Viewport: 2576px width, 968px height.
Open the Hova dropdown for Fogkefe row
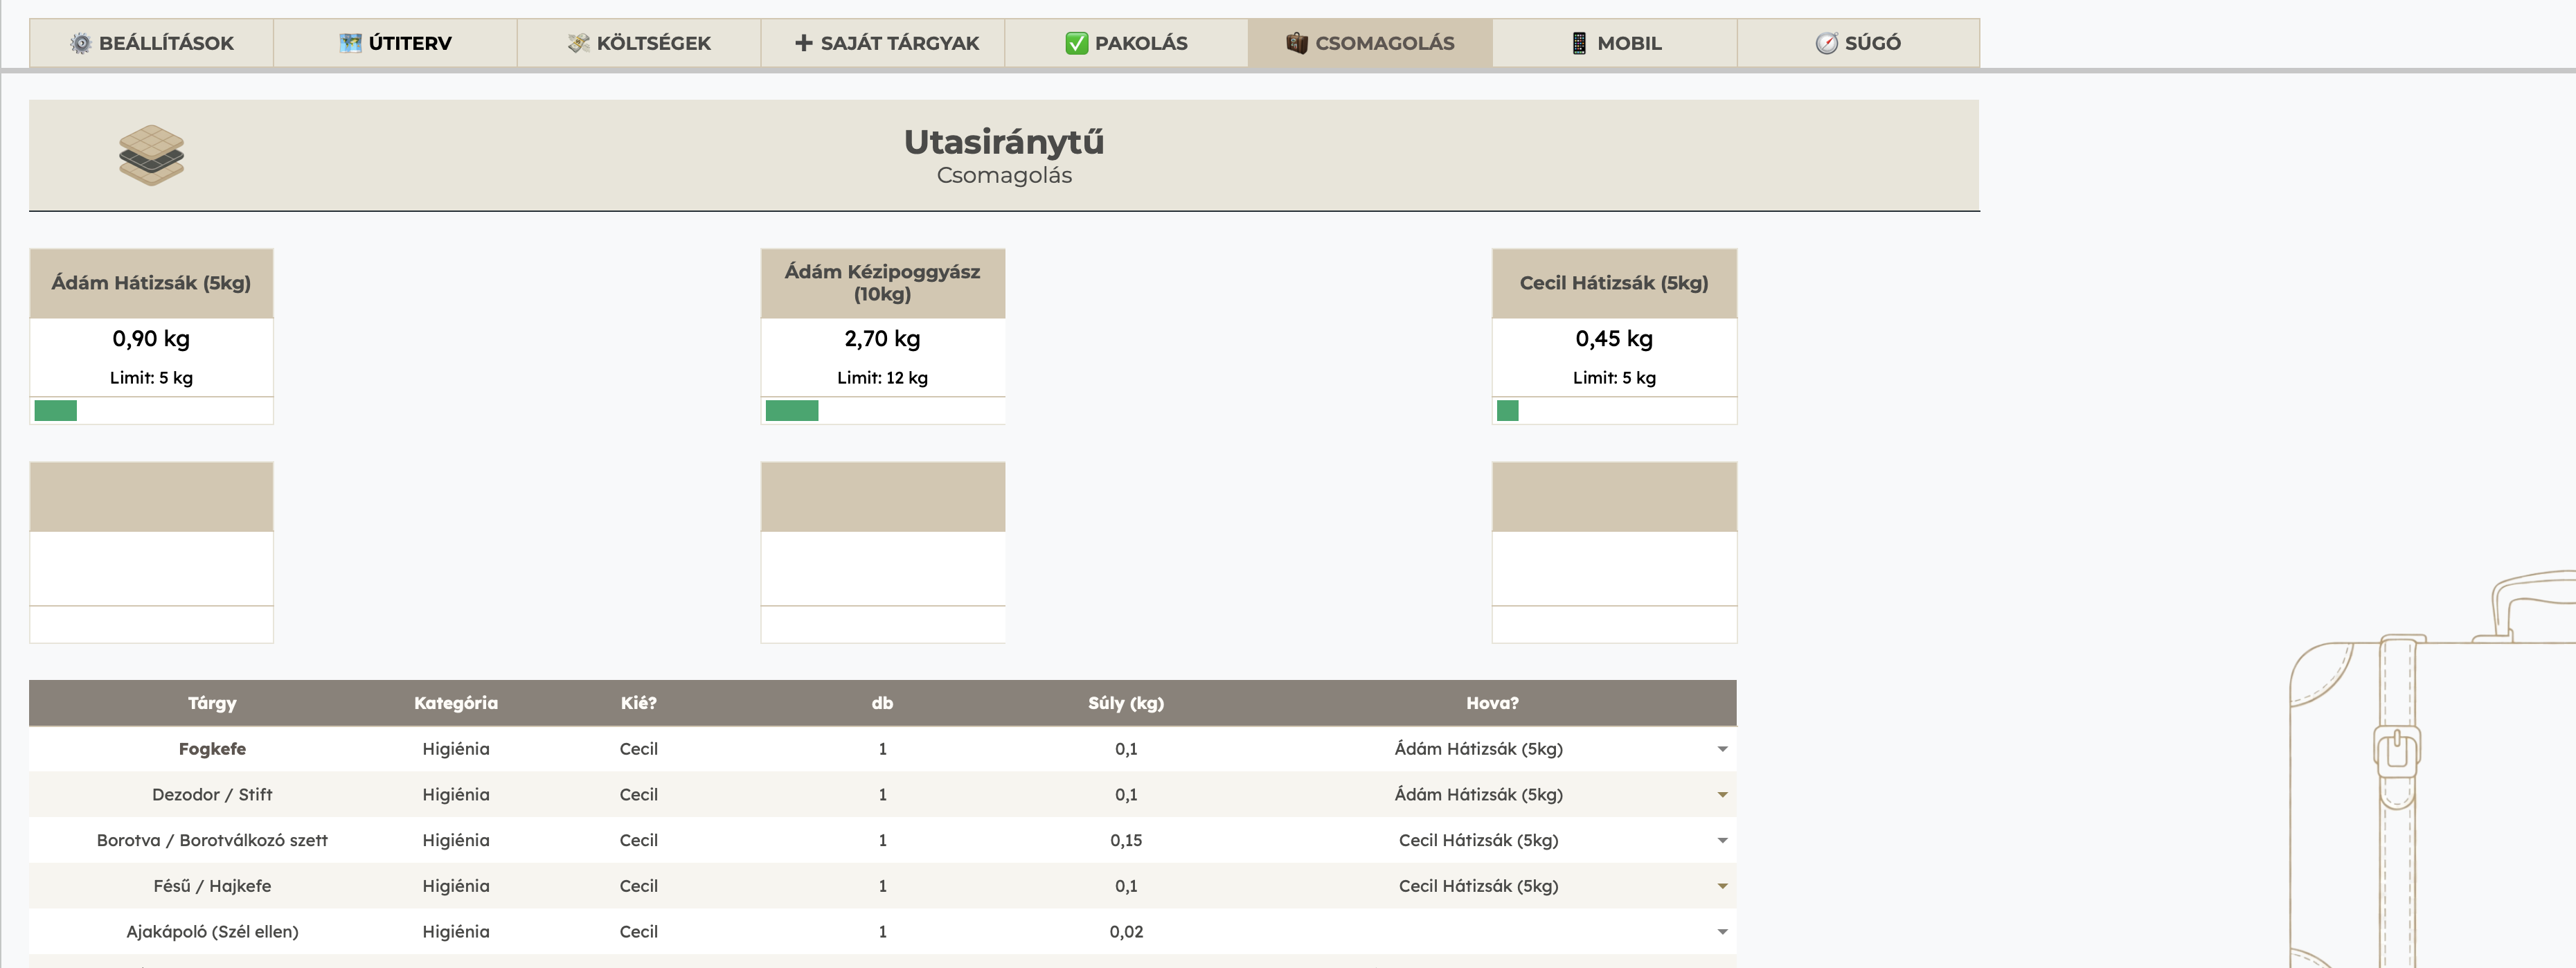tap(1721, 749)
